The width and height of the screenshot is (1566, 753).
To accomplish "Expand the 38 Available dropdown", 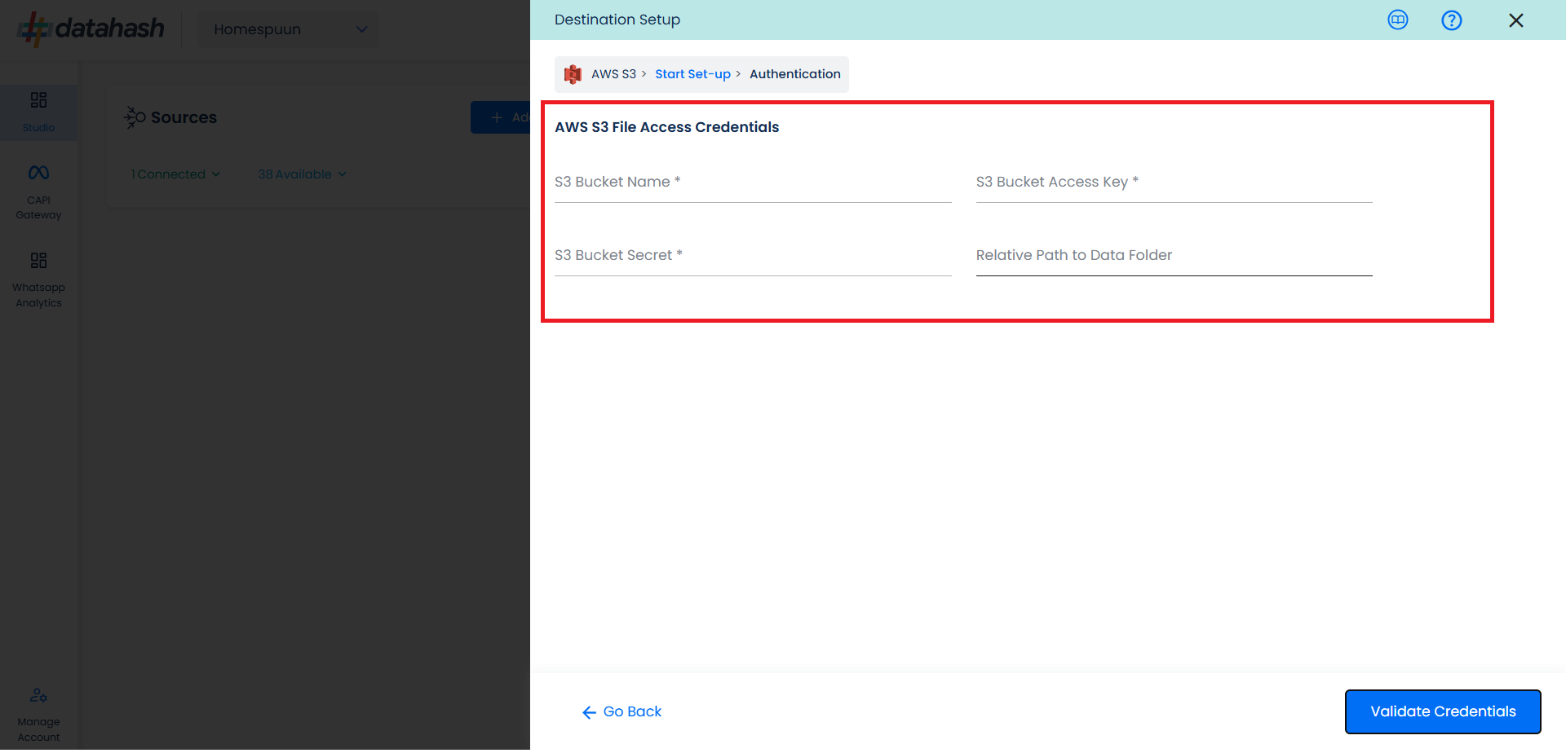I will [302, 174].
